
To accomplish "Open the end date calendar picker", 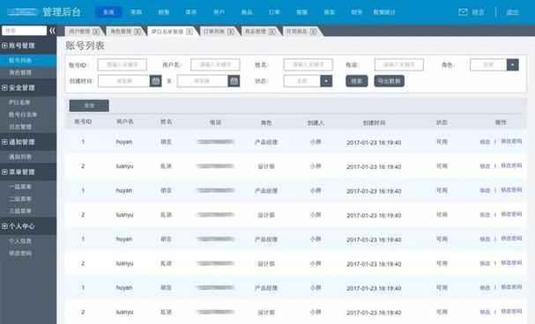I will coord(234,81).
